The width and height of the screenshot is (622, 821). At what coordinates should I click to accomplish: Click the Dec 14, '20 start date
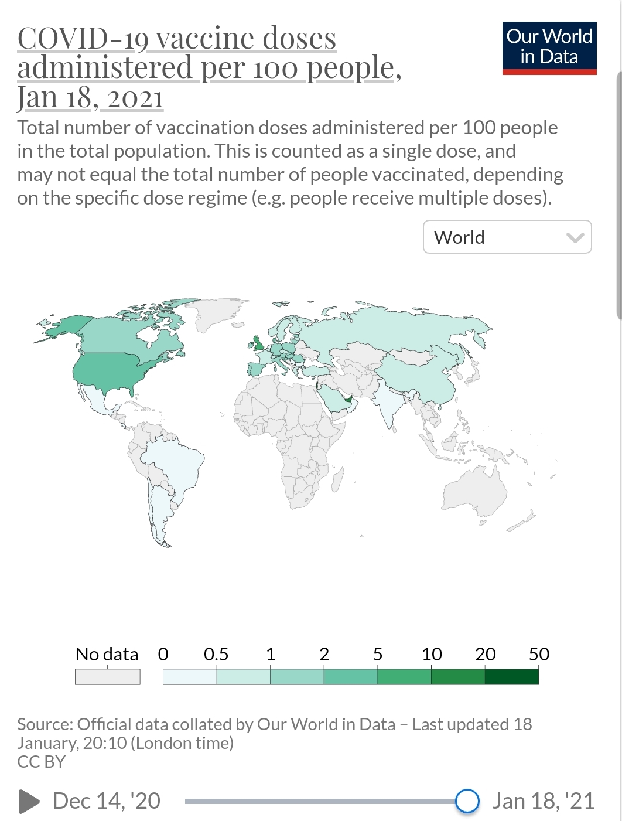pyautogui.click(x=106, y=800)
